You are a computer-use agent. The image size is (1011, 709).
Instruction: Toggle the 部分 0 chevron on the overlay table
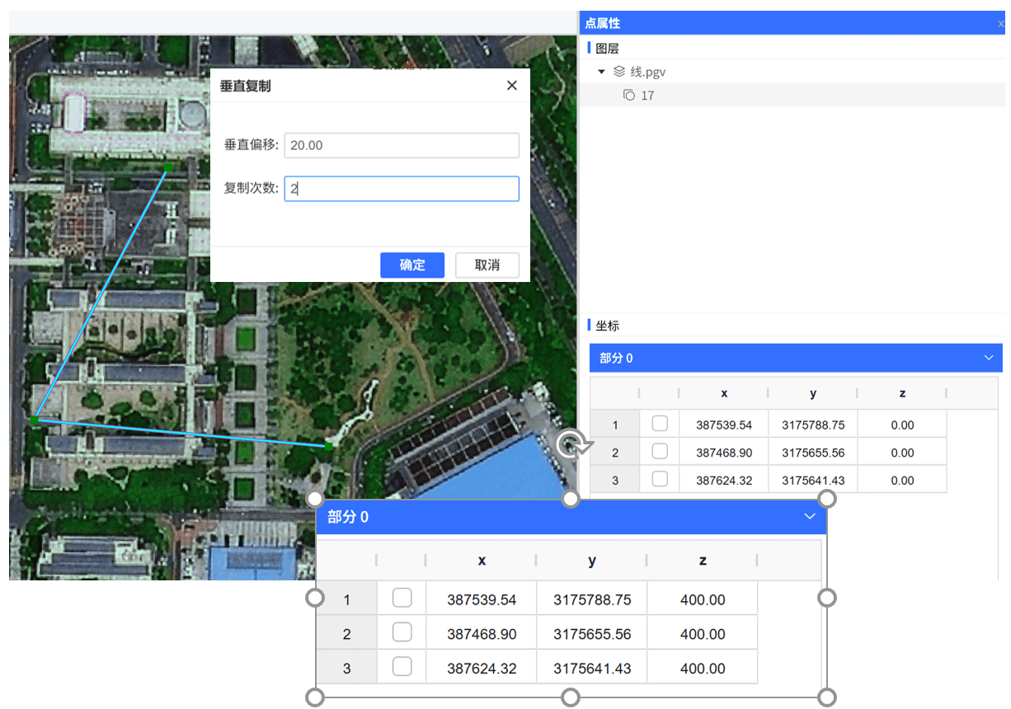pos(809,517)
